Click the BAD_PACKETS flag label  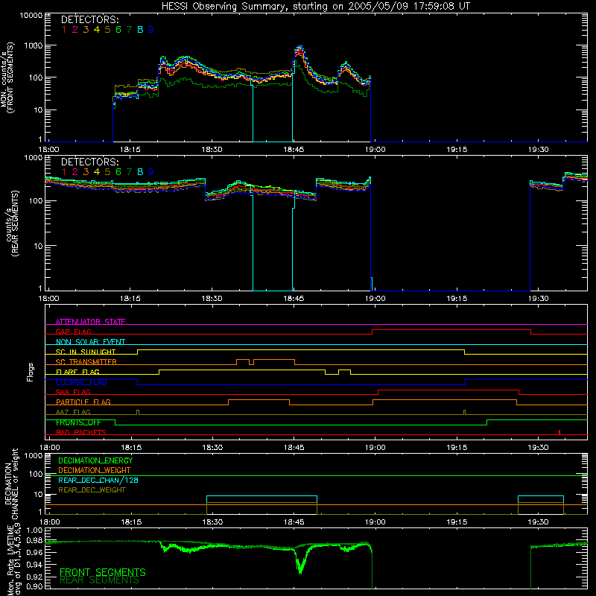tap(81, 432)
